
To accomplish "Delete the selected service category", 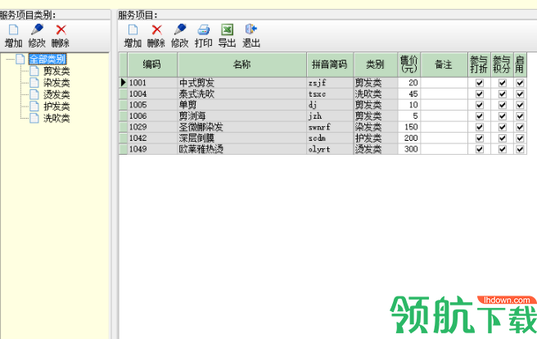I will [x=61, y=35].
